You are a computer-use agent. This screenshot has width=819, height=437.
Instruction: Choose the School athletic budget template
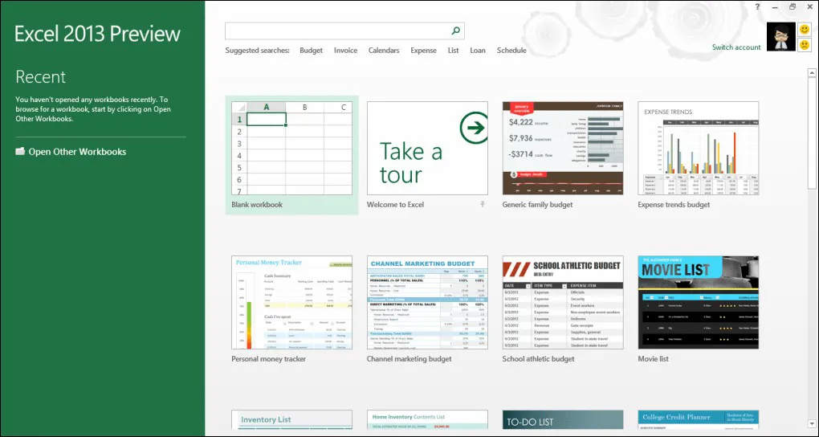tap(563, 303)
